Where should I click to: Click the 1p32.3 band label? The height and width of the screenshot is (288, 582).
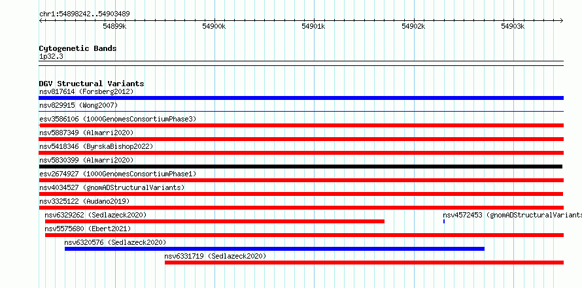(x=51, y=57)
